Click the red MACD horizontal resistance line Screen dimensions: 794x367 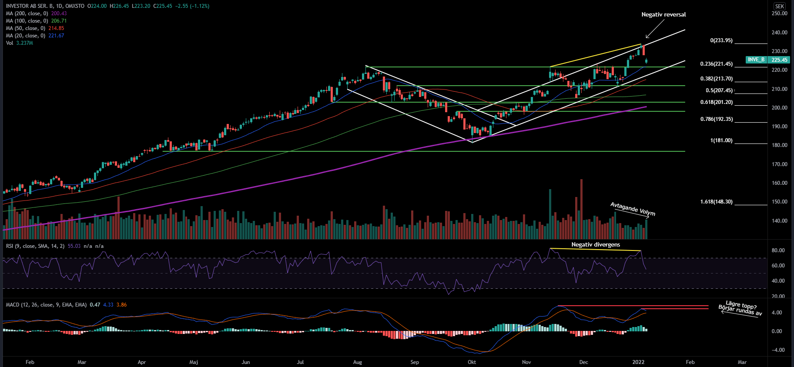631,306
